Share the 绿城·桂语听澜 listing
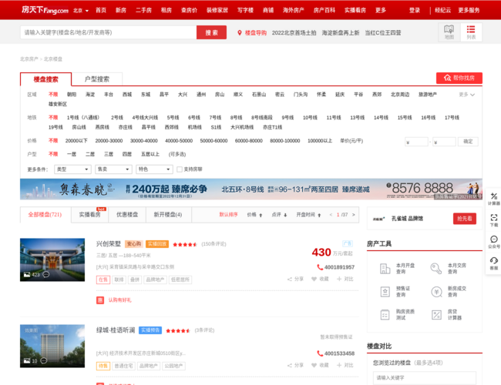This screenshot has width=501, height=385. tap(295, 365)
